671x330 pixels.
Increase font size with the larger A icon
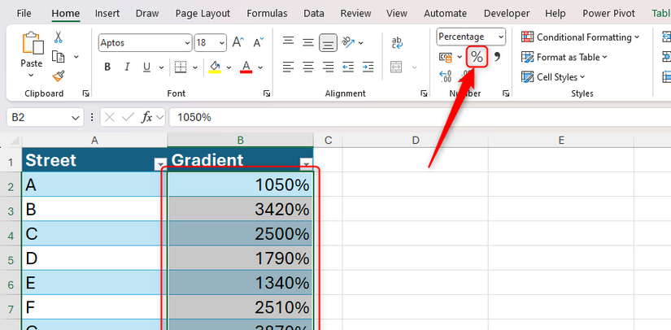pos(238,42)
